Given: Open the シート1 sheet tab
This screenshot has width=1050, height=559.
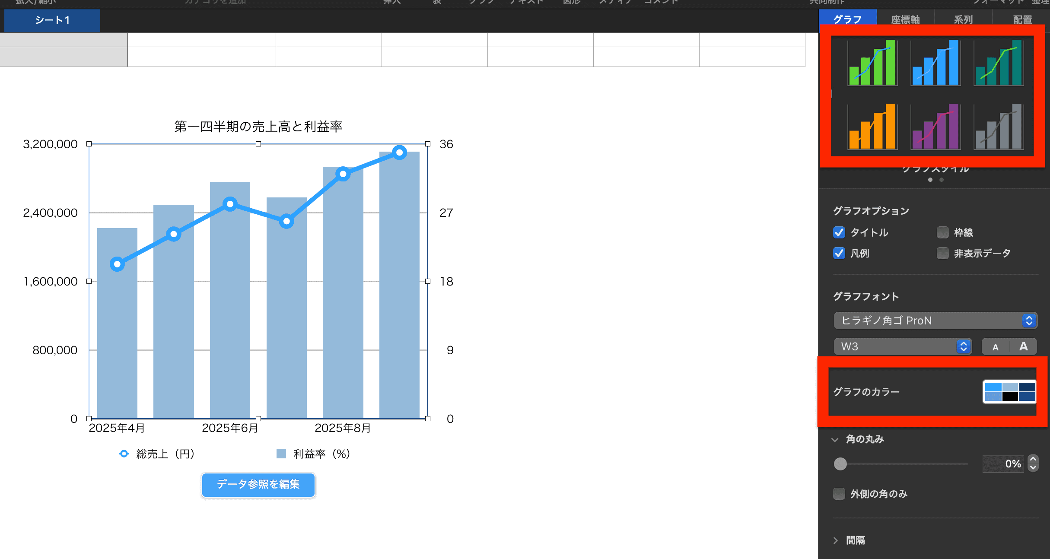Looking at the screenshot, I should pyautogui.click(x=52, y=20).
